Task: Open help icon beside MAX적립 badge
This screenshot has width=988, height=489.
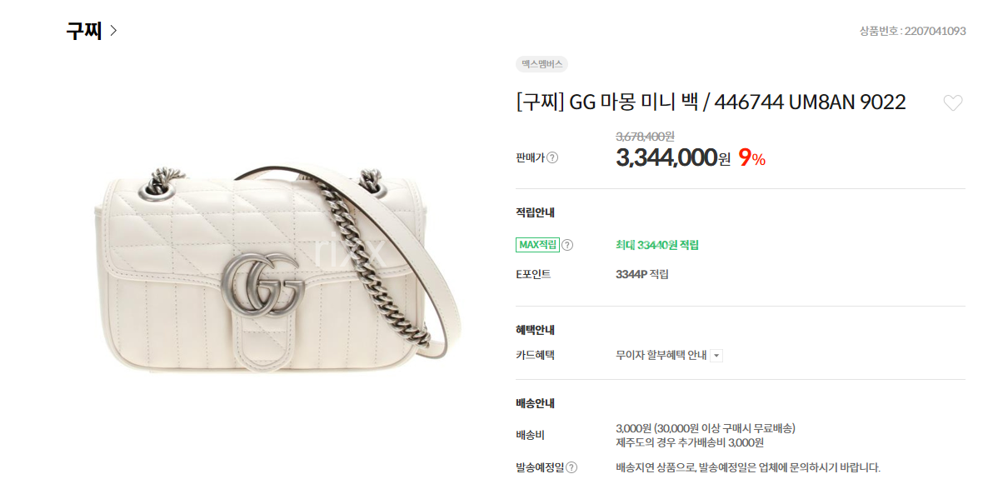Action: (567, 245)
